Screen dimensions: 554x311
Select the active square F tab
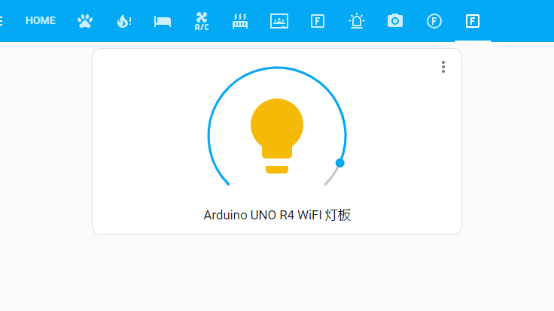tap(473, 21)
